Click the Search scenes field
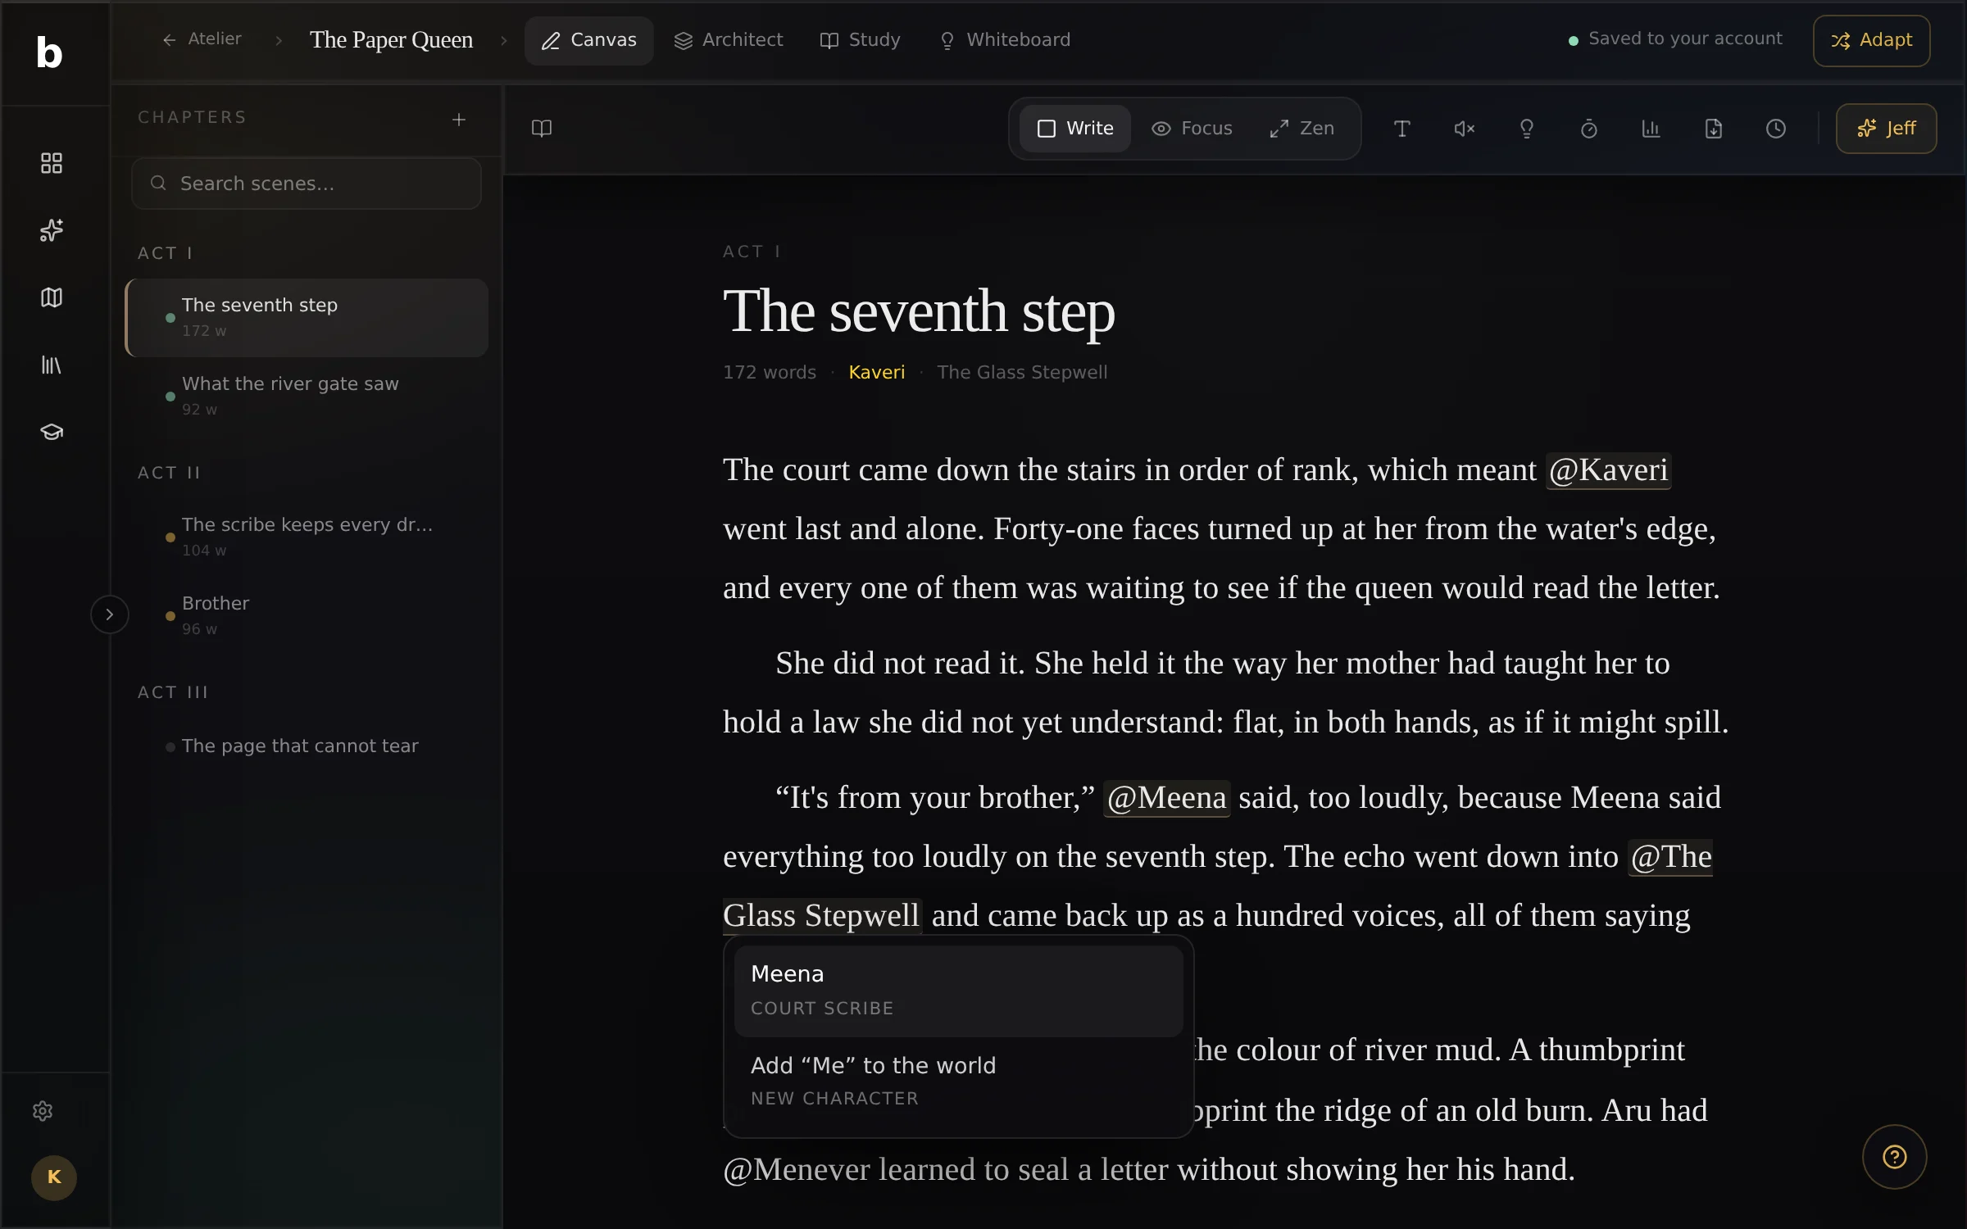This screenshot has width=1967, height=1229. point(307,184)
